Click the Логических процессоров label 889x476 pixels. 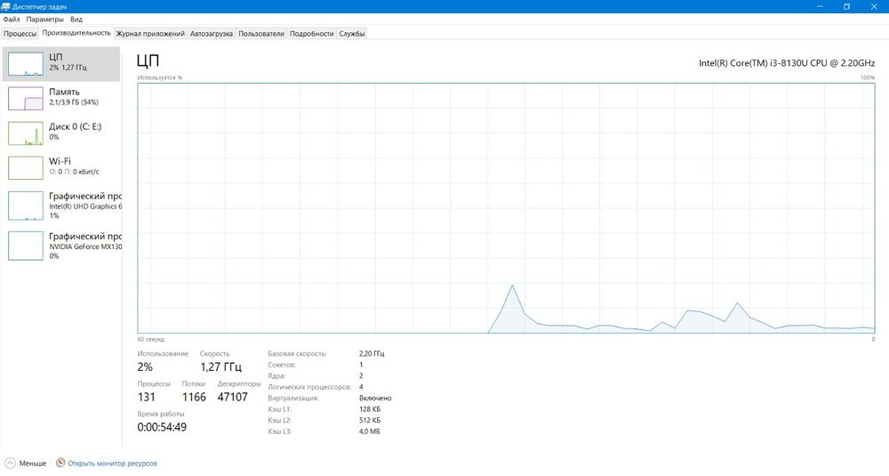pyautogui.click(x=309, y=387)
